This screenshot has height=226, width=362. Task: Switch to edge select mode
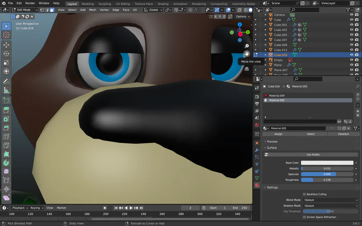[47, 10]
